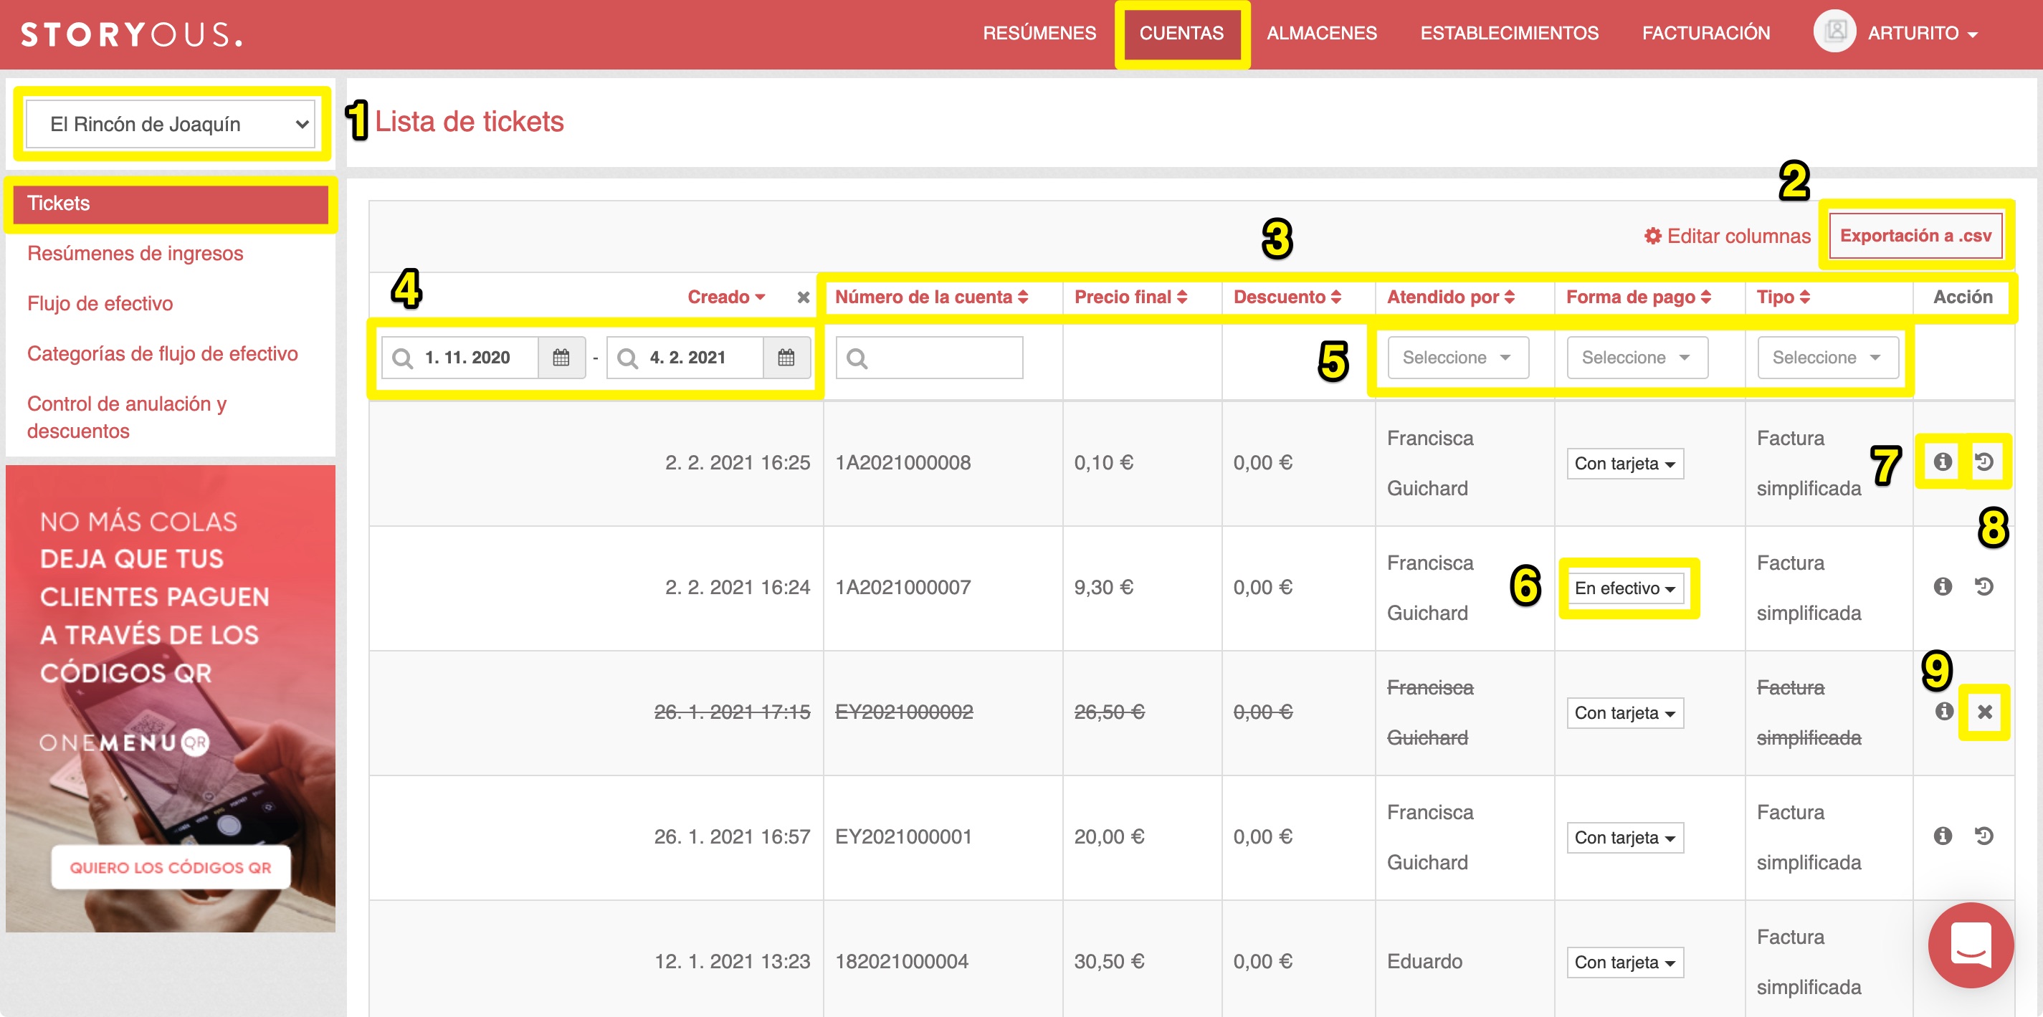Click search magnifier in account number filter
The height and width of the screenshot is (1017, 2043).
857,358
